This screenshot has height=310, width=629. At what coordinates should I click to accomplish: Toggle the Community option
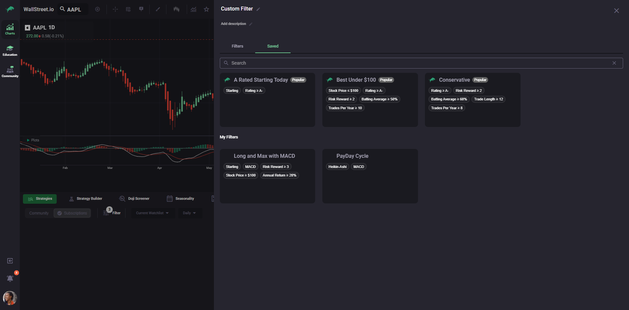click(x=39, y=213)
